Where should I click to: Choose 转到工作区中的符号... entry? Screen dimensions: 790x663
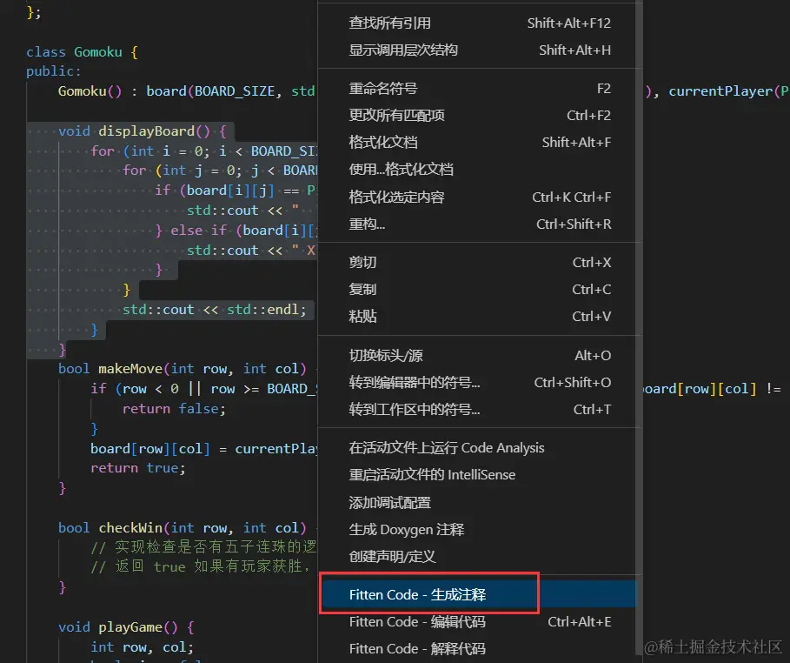[479, 409]
